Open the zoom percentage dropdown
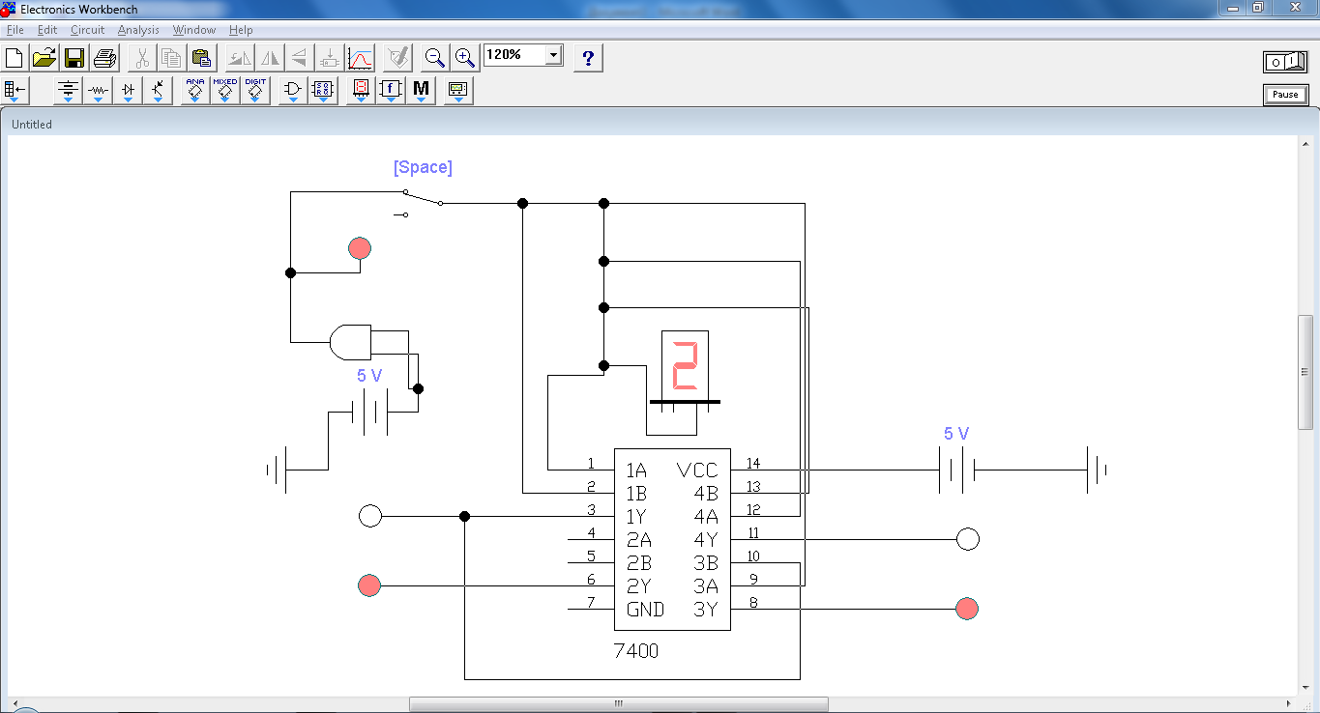1320x713 pixels. coord(554,55)
